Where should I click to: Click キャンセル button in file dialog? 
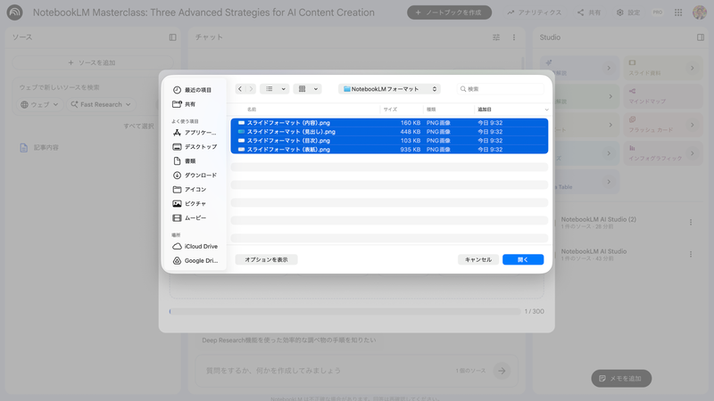pos(478,259)
